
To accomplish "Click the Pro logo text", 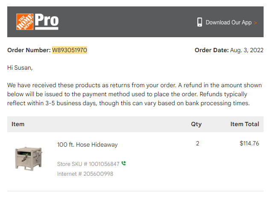I will pyautogui.click(x=47, y=21).
